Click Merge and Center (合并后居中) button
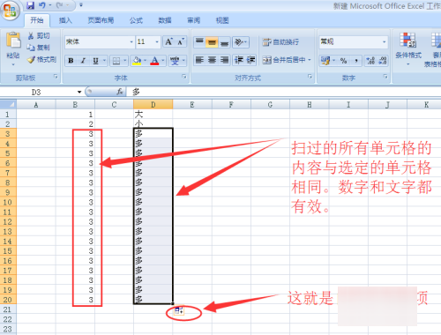The image size is (441, 335). click(287, 60)
